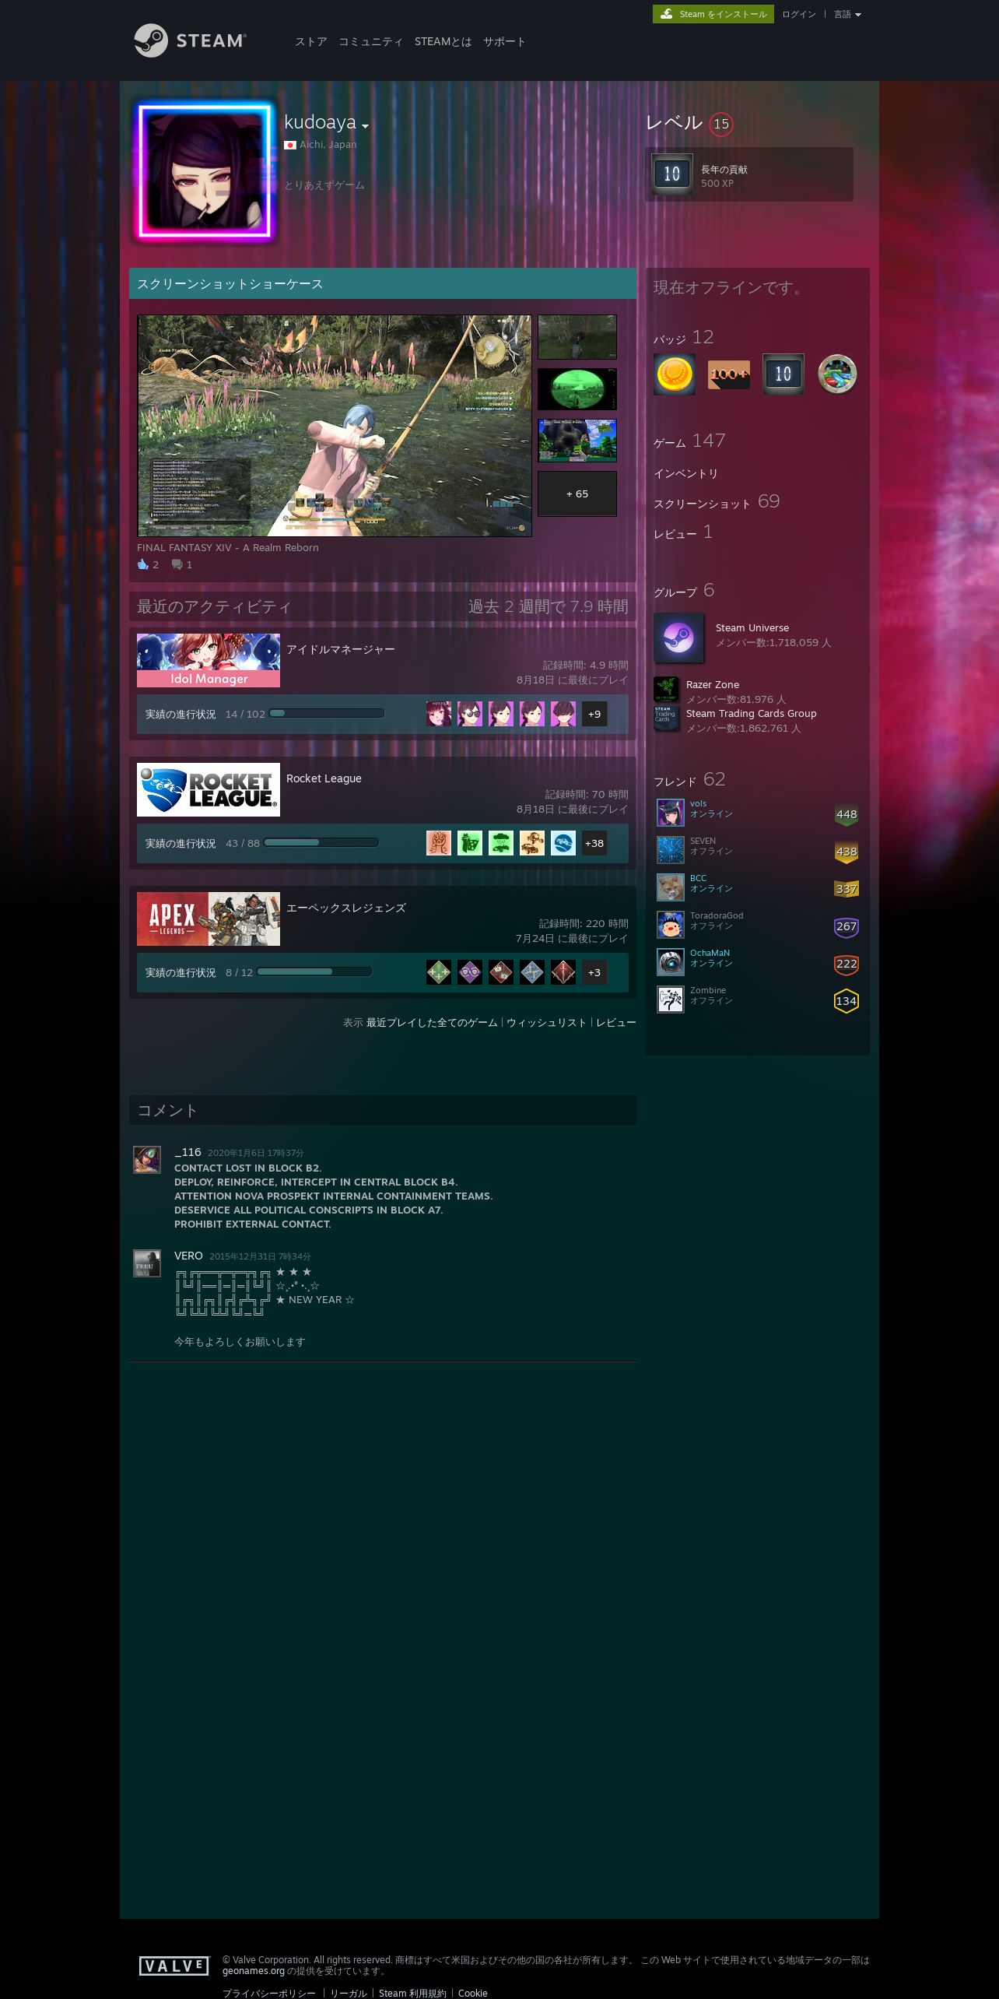
Task: Click Idol Manager achievement progress bar
Action: pyautogui.click(x=327, y=713)
